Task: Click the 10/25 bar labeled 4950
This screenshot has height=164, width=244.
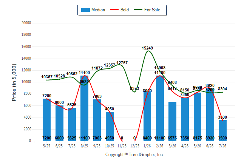Action: tap(110, 126)
